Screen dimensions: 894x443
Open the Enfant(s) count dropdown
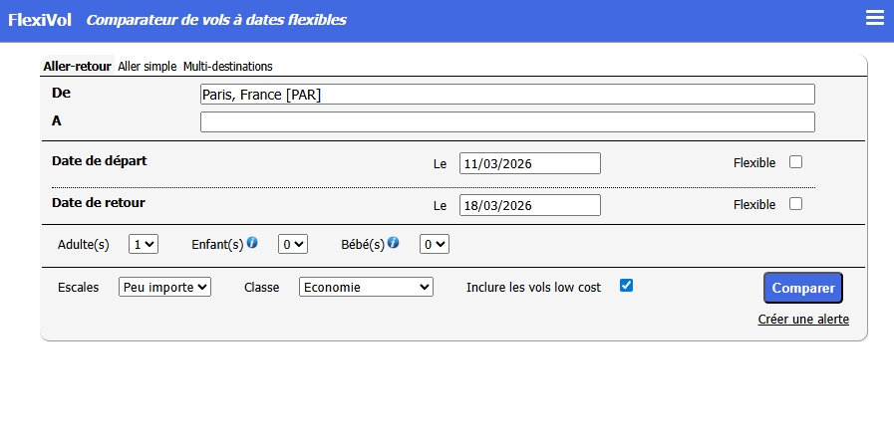[293, 243]
